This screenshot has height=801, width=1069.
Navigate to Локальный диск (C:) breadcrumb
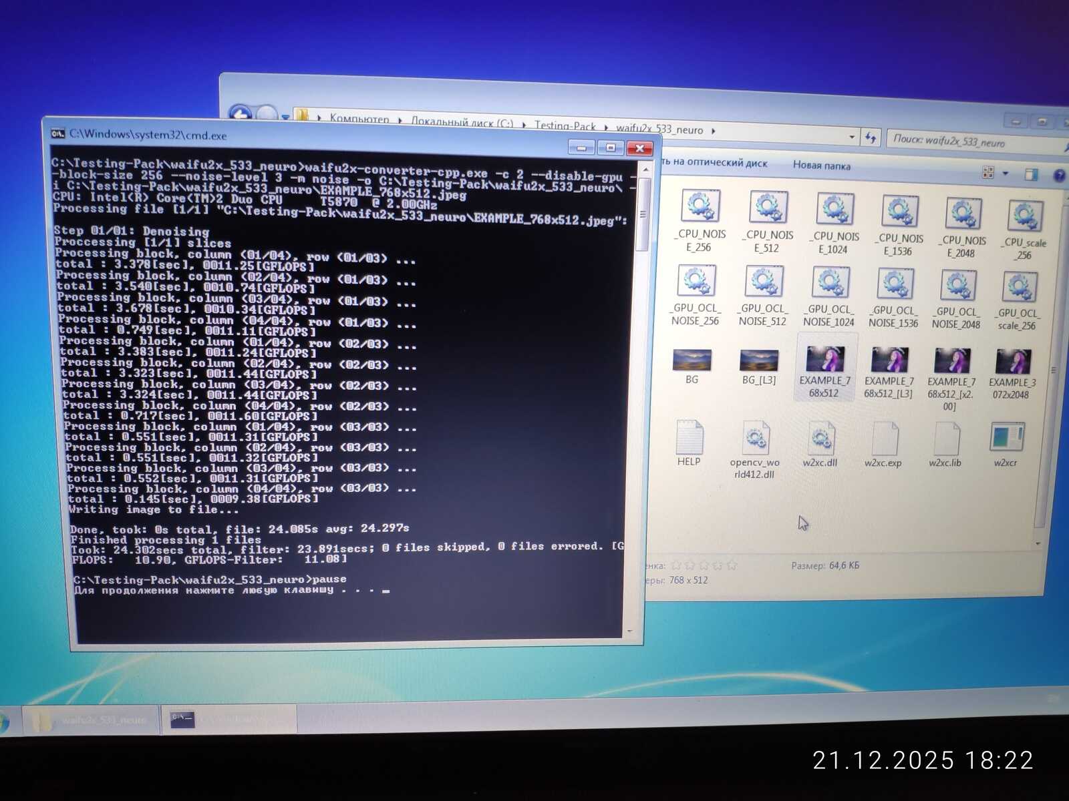pos(462,123)
